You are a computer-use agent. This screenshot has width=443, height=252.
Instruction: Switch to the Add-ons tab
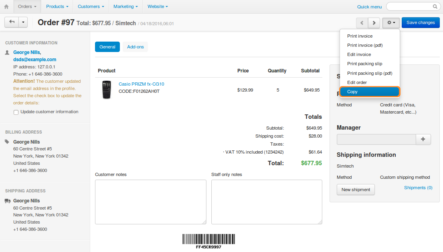coord(136,47)
